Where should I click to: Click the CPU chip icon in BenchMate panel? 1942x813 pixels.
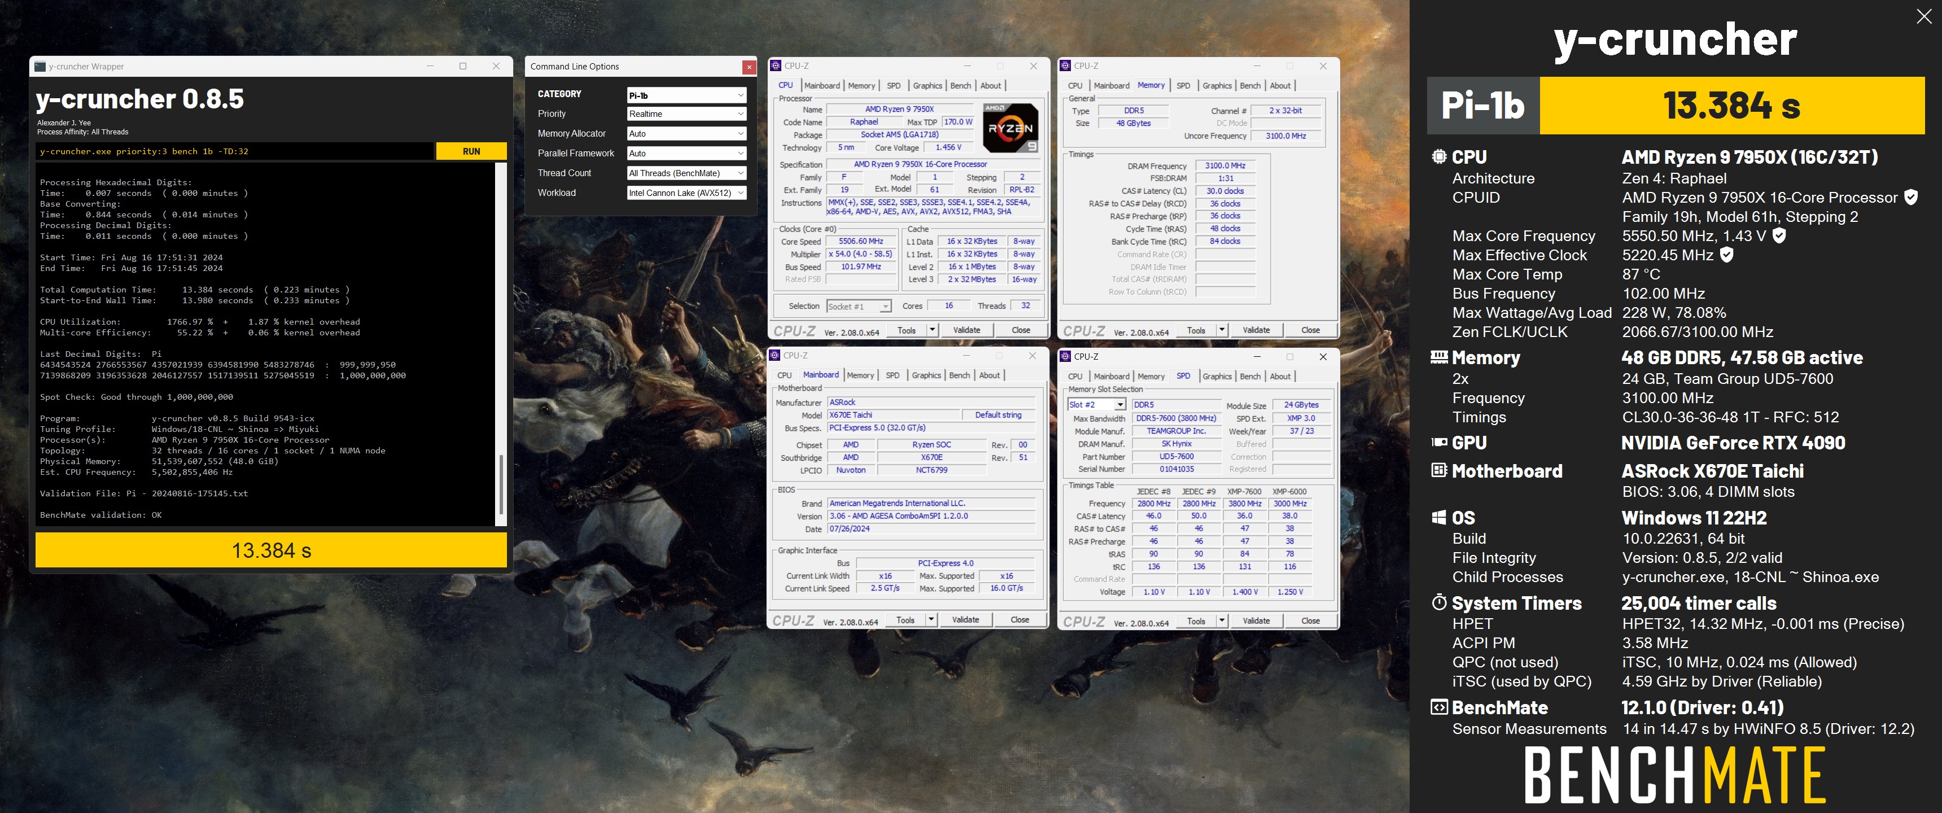coord(1438,157)
